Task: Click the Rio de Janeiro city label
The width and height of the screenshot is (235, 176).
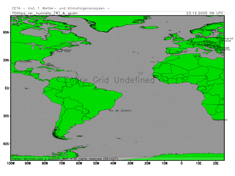Action: tap(120, 111)
